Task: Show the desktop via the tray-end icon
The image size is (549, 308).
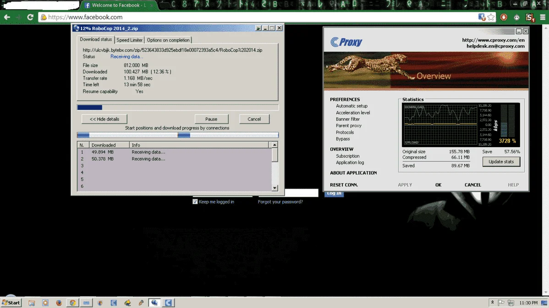Action: coord(544,303)
